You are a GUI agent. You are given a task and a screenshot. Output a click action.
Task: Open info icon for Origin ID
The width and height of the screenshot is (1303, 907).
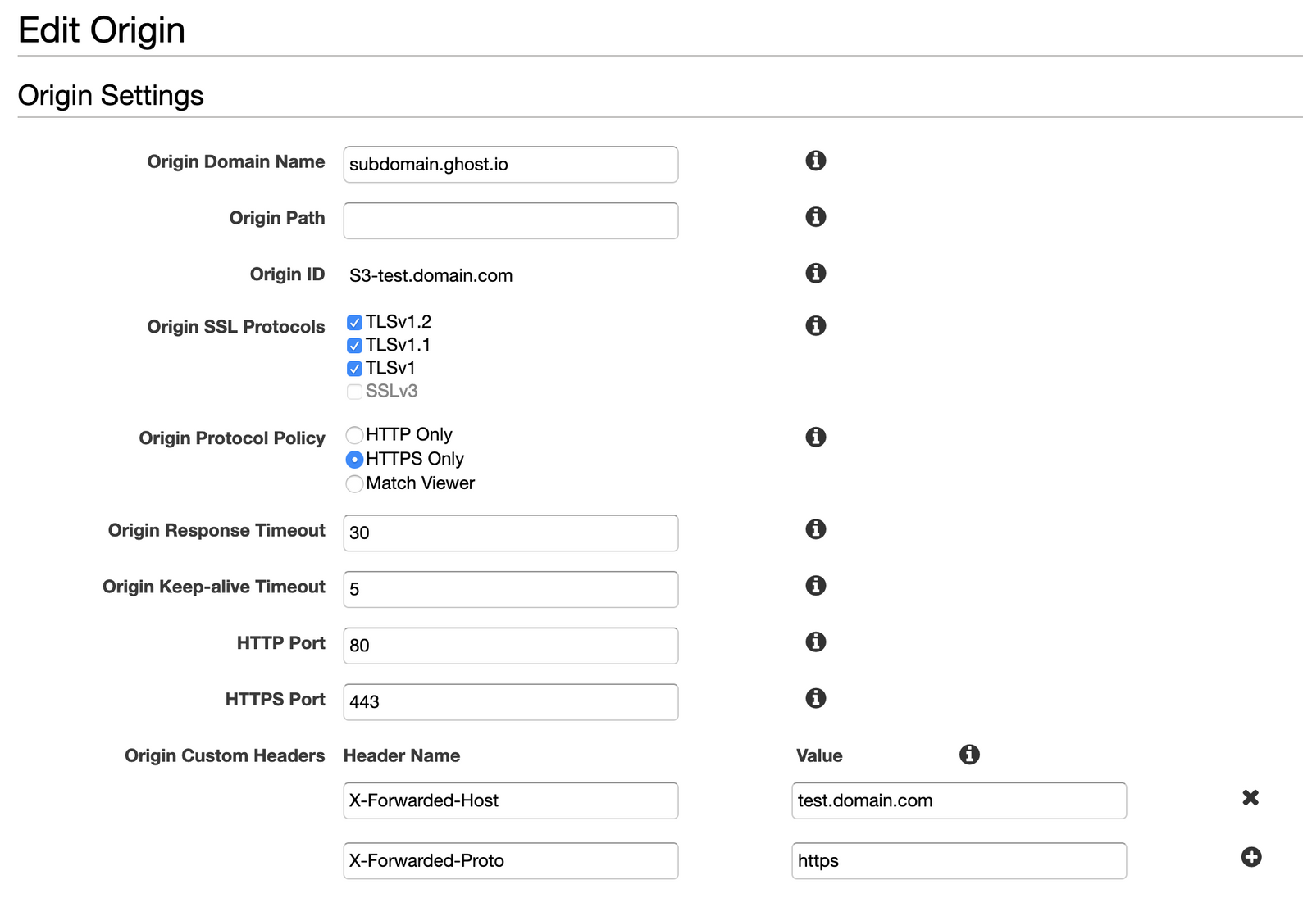click(x=815, y=273)
